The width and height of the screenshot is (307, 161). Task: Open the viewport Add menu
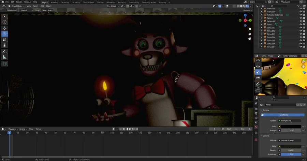[42, 6]
